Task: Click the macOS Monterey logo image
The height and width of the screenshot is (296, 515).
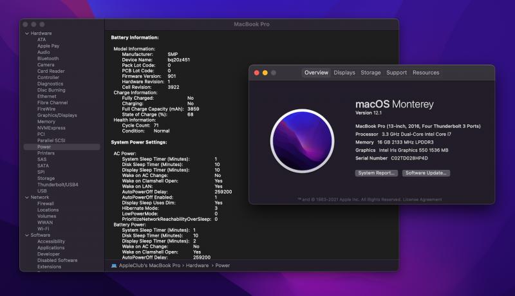Action: coord(303,140)
